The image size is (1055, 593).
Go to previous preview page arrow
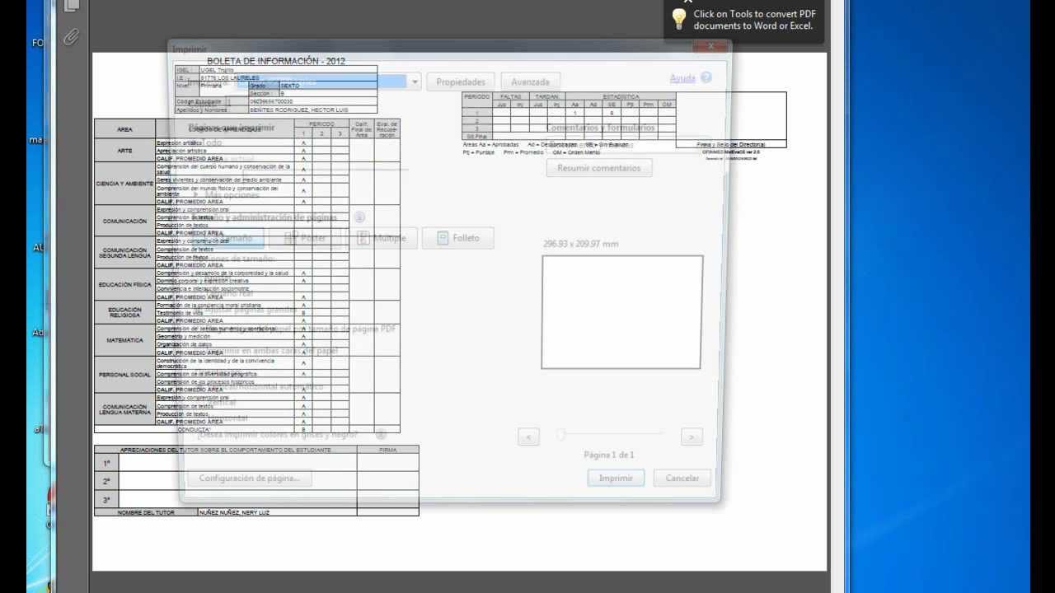[x=528, y=437]
